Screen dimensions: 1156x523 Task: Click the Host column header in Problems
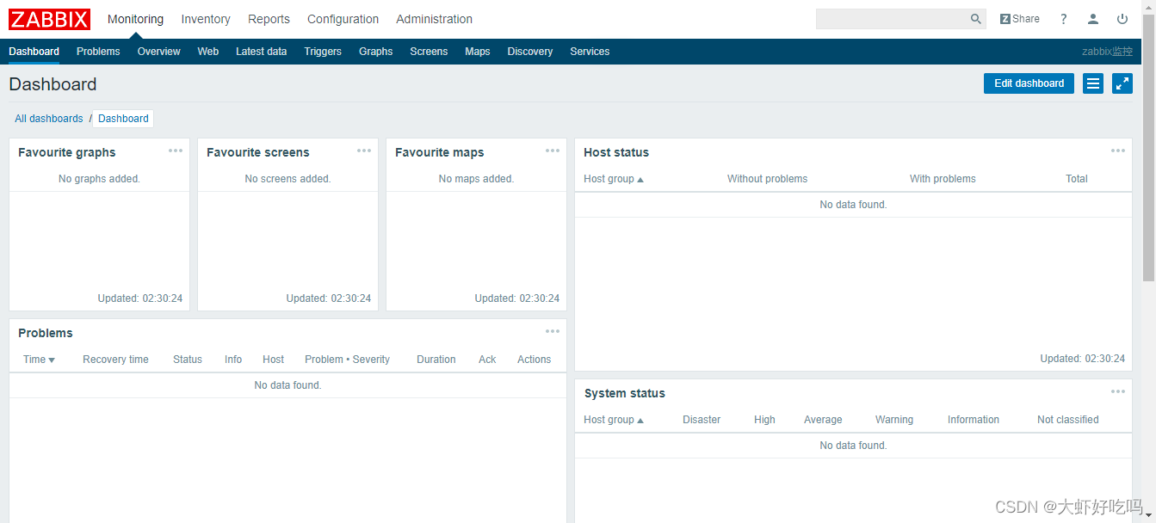[274, 360]
